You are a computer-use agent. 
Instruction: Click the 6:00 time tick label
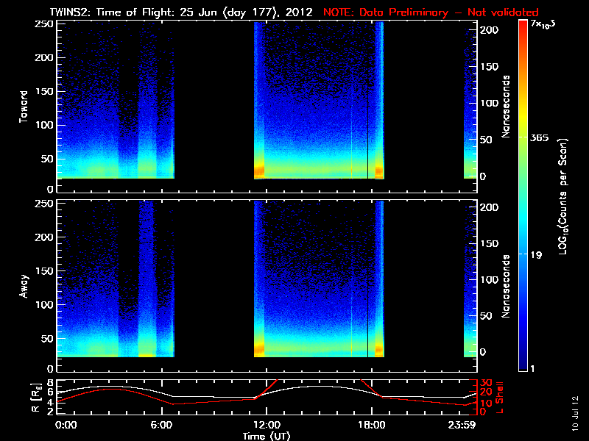click(163, 425)
